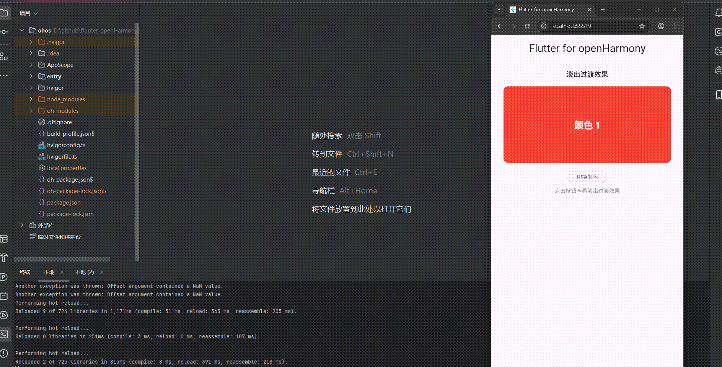Switch to the 本地 (2) terminal tab
This screenshot has height=367, width=722.
pos(84,272)
